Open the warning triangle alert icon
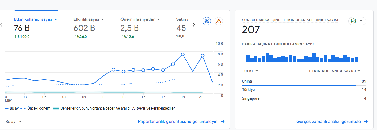This screenshot has height=130, width=377. [x=219, y=21]
